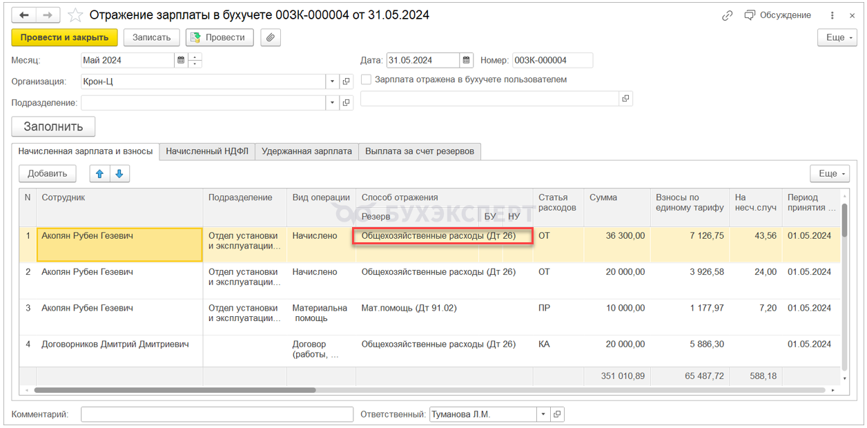Move row up with blue arrow
The height and width of the screenshot is (428, 867).
[99, 174]
